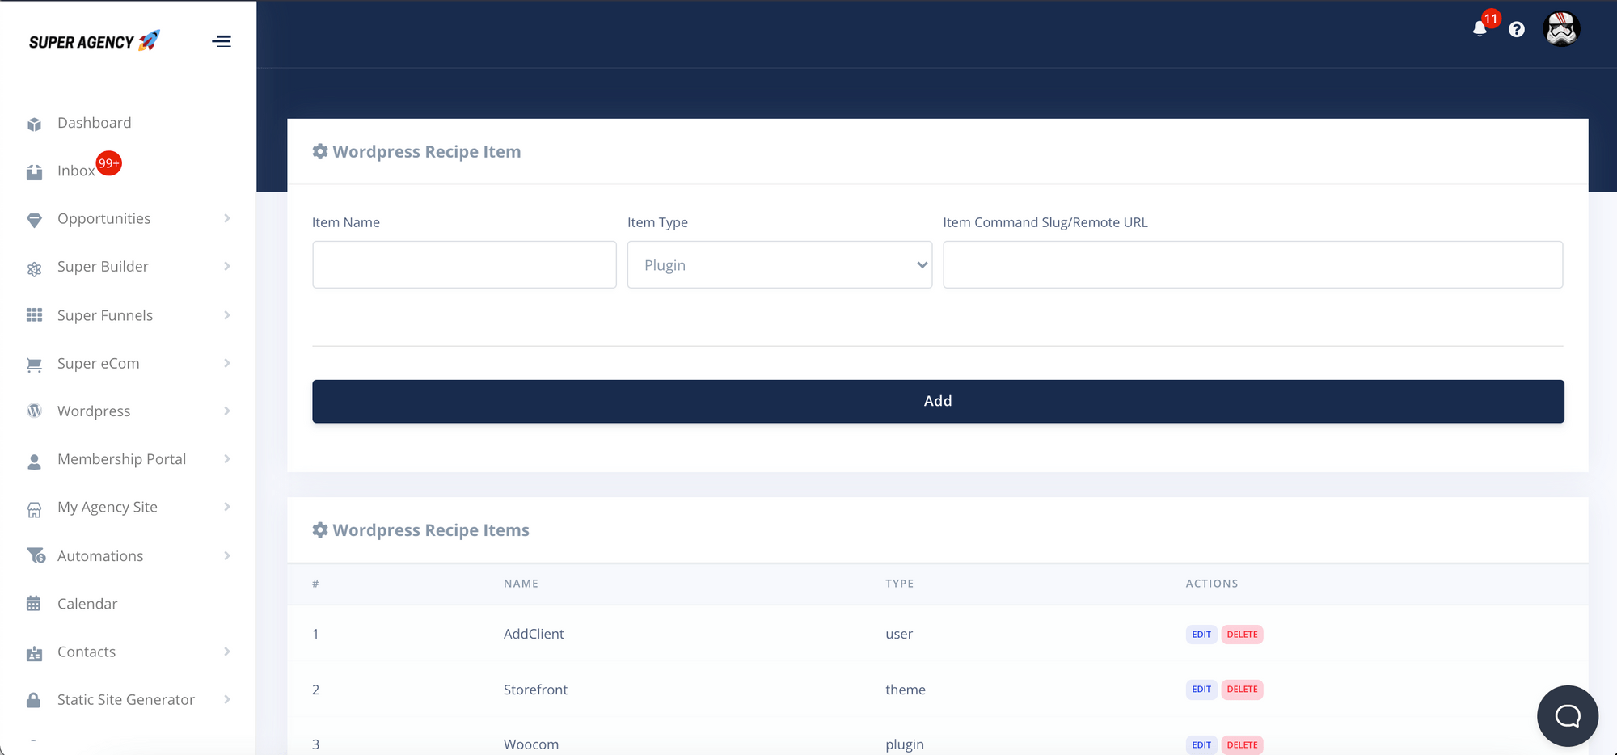Open the chat support bubble
1617x755 pixels.
pos(1567,715)
